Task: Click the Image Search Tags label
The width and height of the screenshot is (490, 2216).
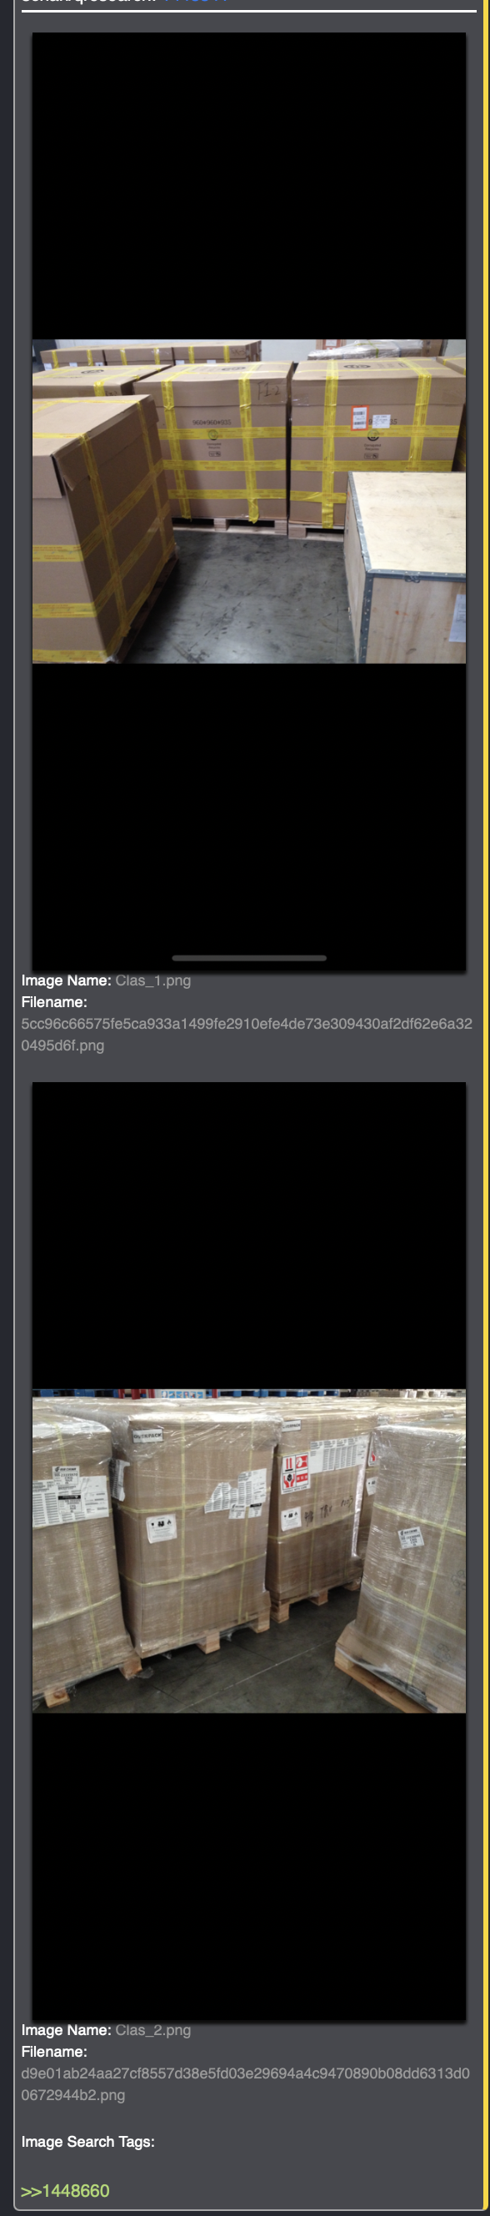Action: click(x=87, y=2142)
